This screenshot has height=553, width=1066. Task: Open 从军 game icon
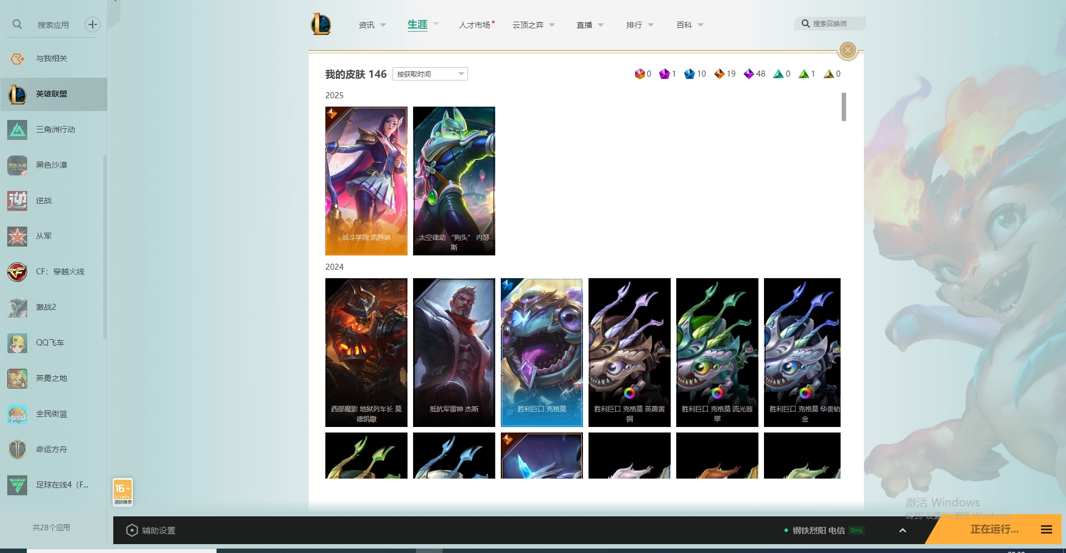17,236
